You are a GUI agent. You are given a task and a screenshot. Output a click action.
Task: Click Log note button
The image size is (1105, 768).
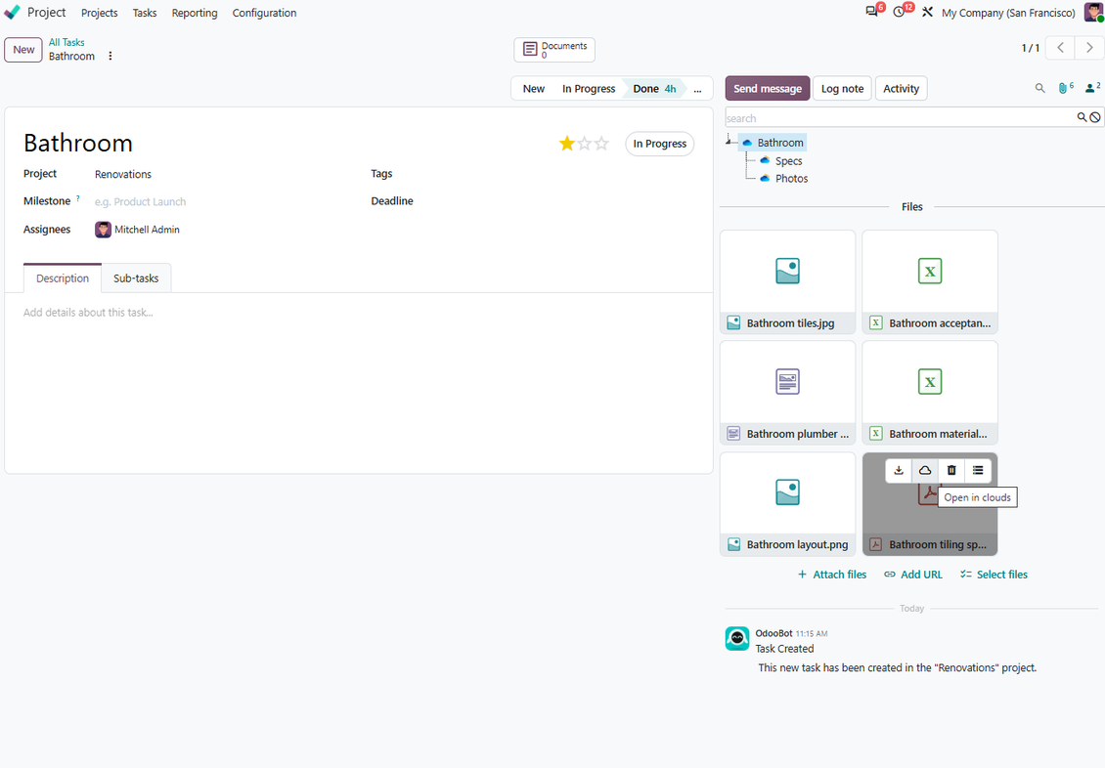[842, 89]
